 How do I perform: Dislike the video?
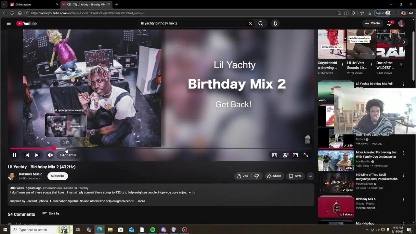[257, 176]
